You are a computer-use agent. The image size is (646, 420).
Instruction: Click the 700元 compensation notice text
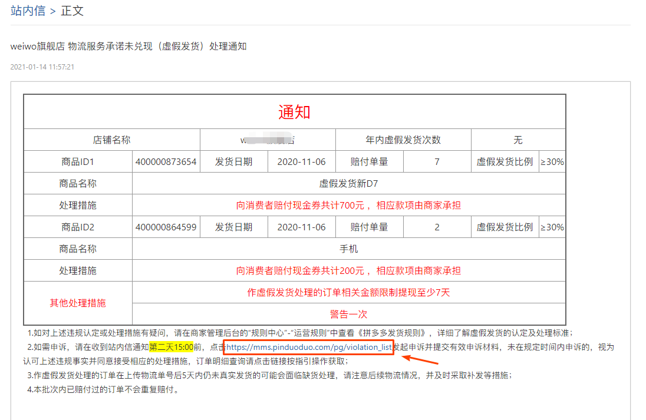(x=348, y=205)
